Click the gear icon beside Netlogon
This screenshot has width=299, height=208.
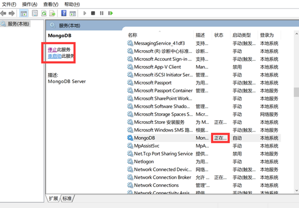pyautogui.click(x=130, y=162)
